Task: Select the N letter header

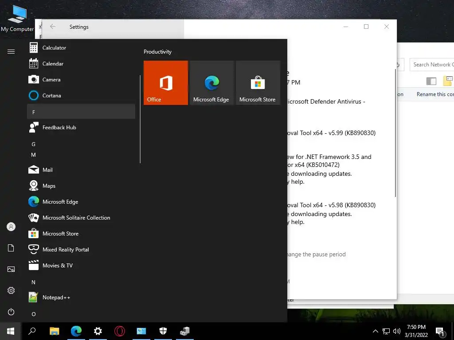Action: coord(33,282)
